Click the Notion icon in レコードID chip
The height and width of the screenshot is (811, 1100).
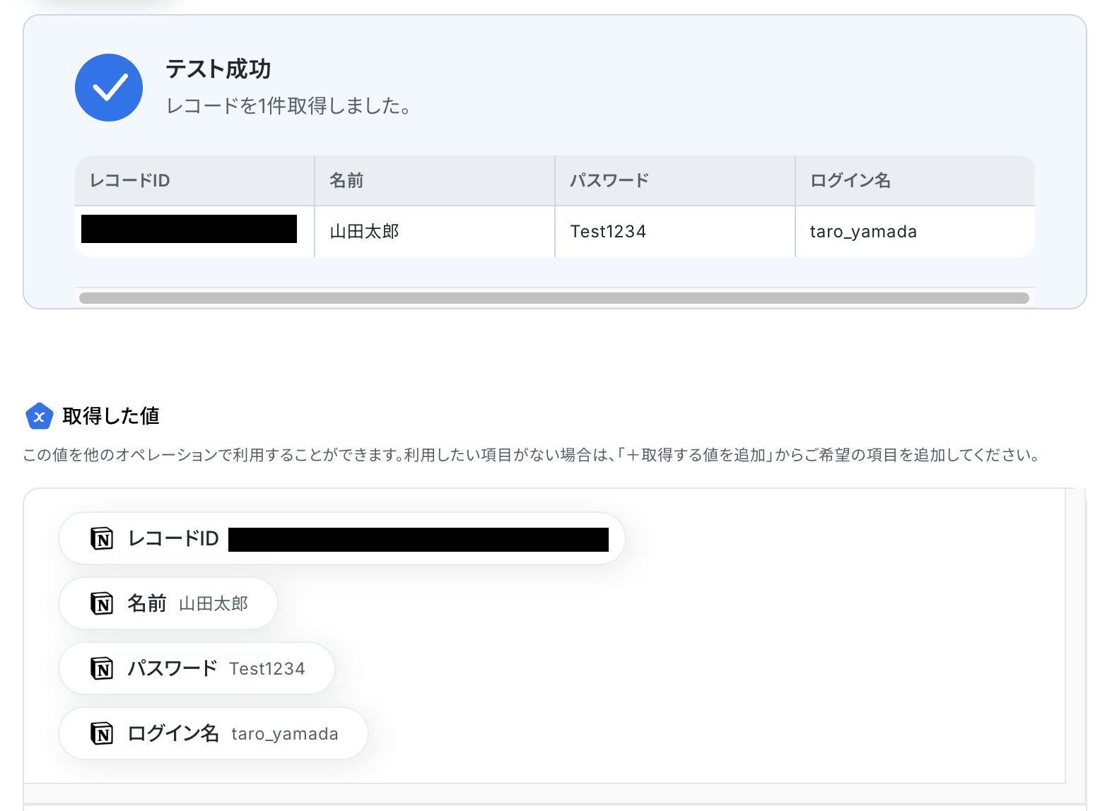pyautogui.click(x=102, y=538)
